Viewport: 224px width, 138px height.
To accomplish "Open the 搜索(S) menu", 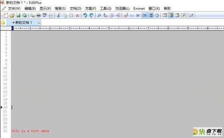I will [x=60, y=9].
